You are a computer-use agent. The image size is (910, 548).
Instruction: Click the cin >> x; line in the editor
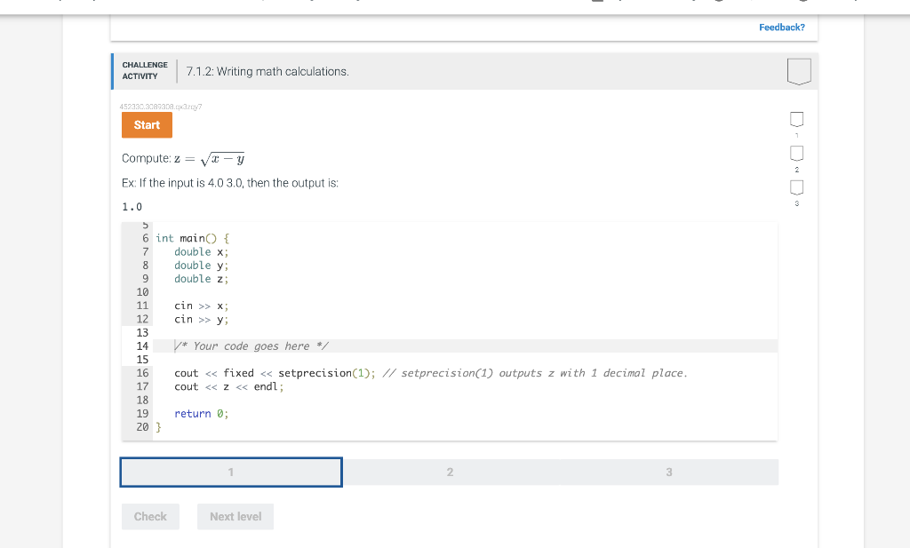201,306
